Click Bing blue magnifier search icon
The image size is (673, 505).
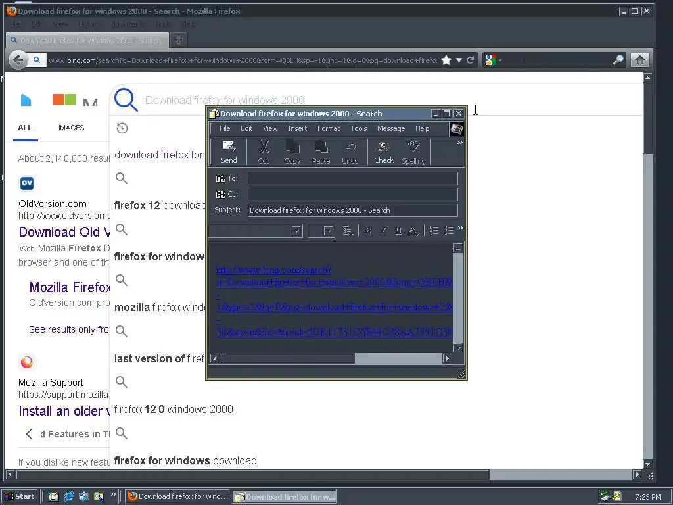pyautogui.click(x=126, y=100)
